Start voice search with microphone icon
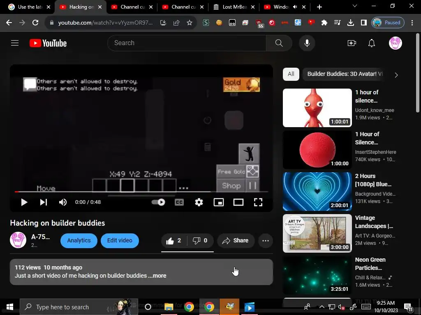The width and height of the screenshot is (421, 315). [x=307, y=43]
